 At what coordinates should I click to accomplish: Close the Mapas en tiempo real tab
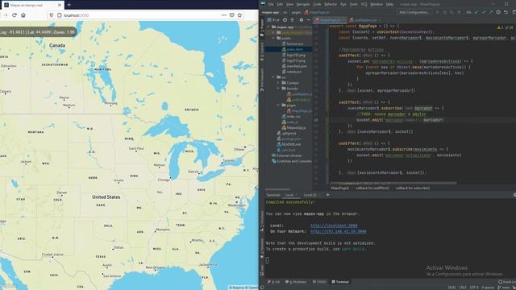[x=60, y=5]
